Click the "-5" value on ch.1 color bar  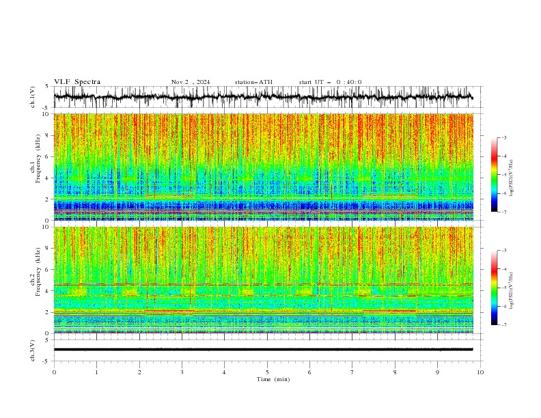coord(503,175)
